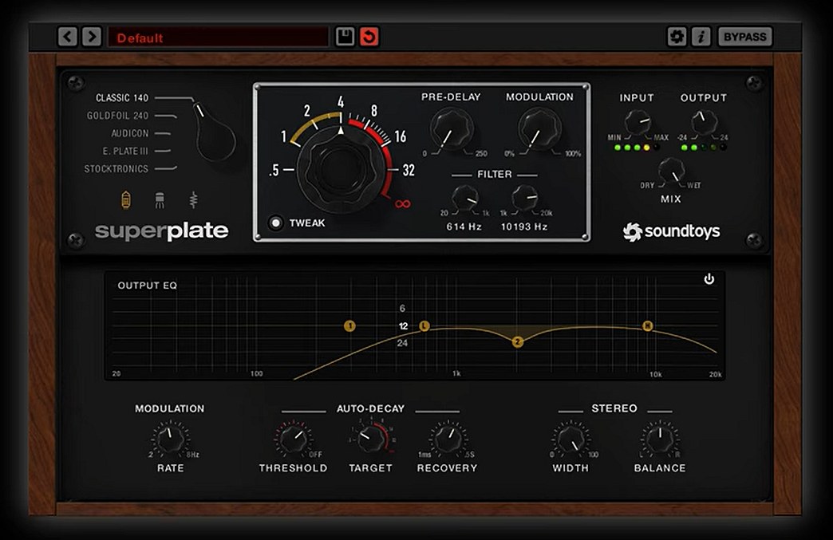833x540 pixels.
Task: Revert the preset with the red undo icon
Action: tap(369, 37)
